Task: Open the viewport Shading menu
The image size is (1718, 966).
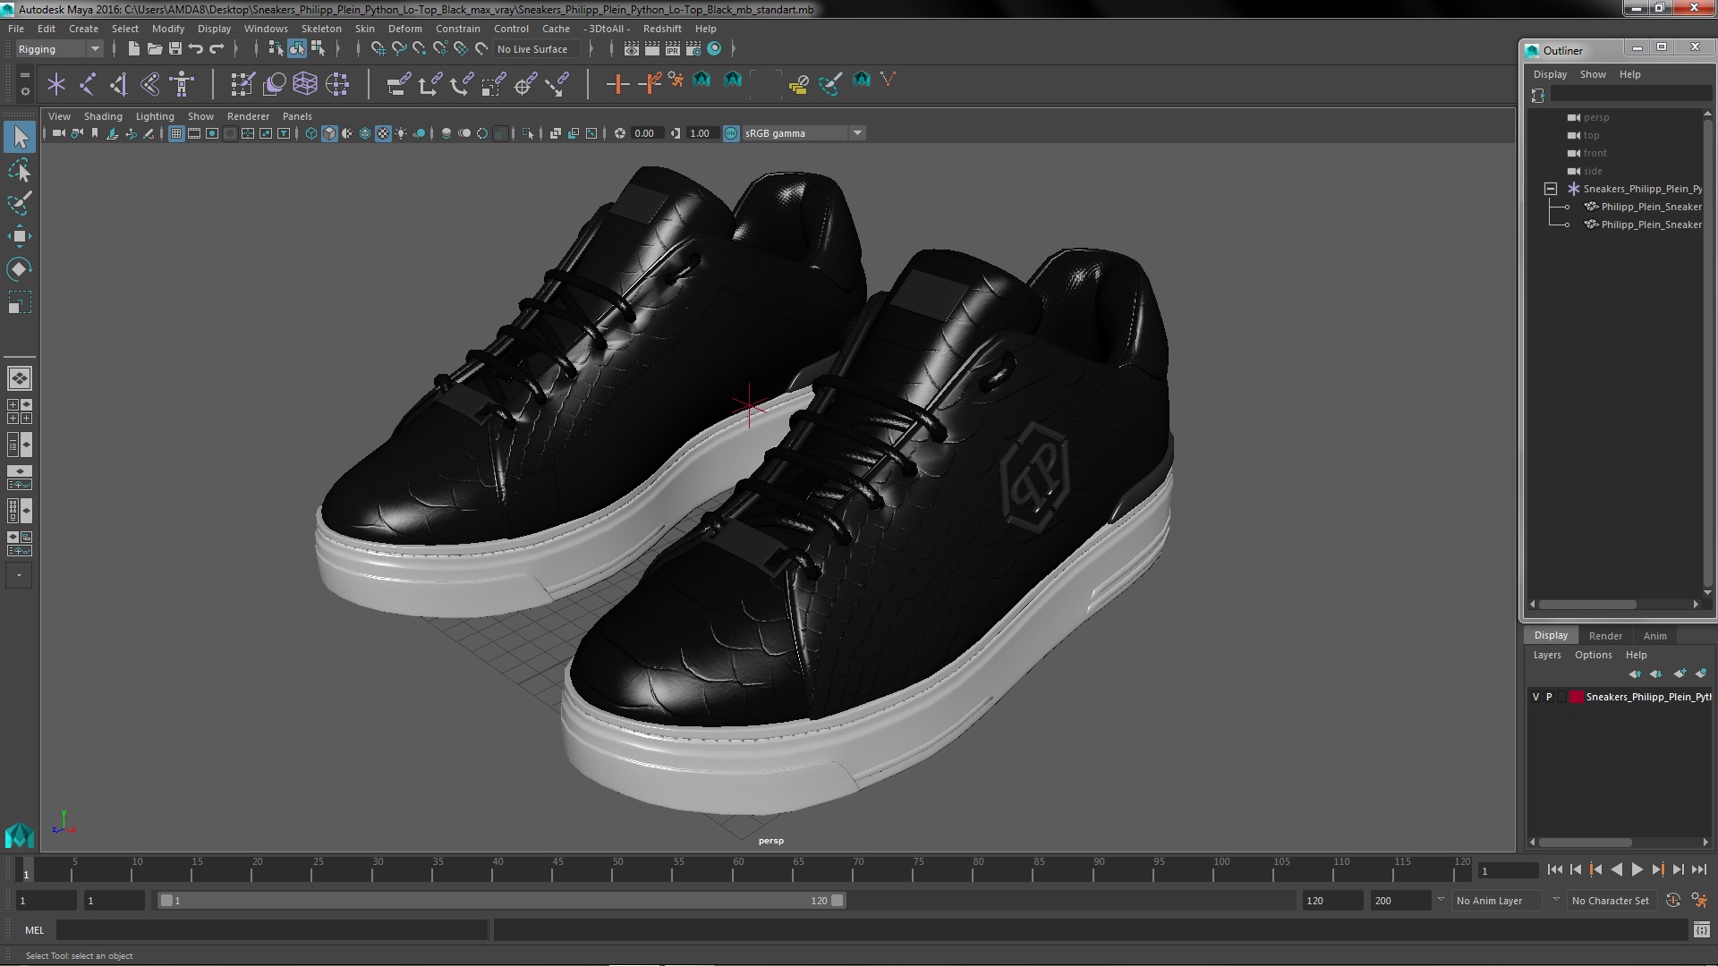Action: [x=103, y=116]
